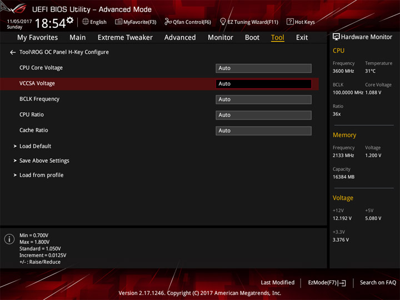This screenshot has width=400, height=300.
Task: Open the Extreme Tweaker tab
Action: pos(125,38)
